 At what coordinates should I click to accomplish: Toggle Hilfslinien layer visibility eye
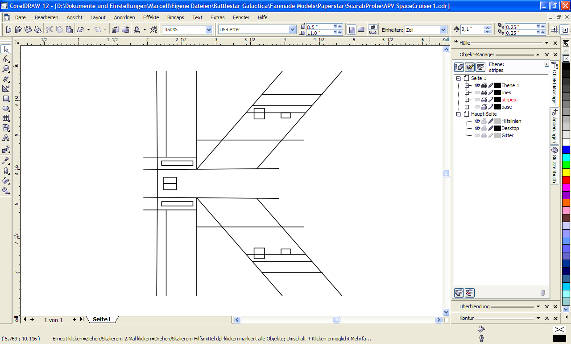click(x=477, y=121)
